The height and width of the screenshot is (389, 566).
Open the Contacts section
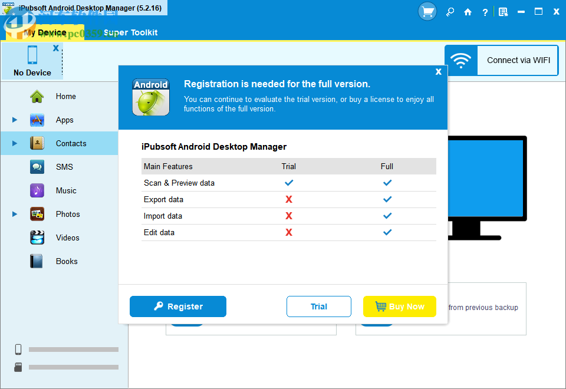[71, 143]
